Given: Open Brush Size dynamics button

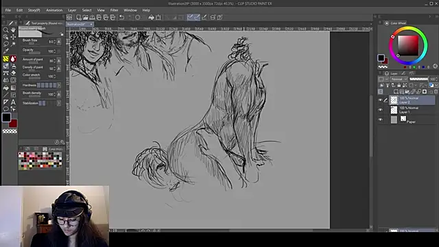Looking at the screenshot, I should pos(59,42).
